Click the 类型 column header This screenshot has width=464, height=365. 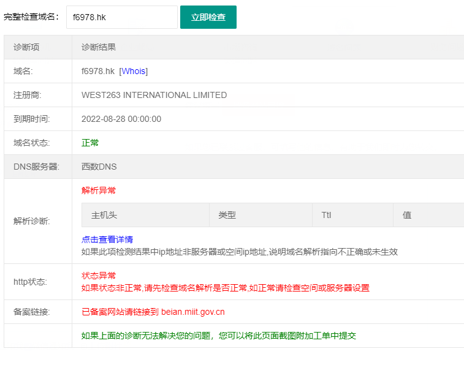coord(261,215)
